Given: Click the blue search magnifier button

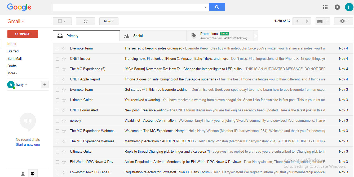Looking at the screenshot, I should pyautogui.click(x=217, y=7).
